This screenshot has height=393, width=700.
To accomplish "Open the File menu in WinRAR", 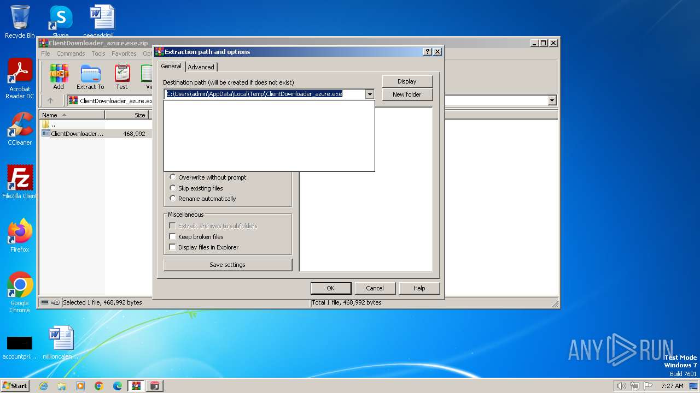I will tap(45, 53).
